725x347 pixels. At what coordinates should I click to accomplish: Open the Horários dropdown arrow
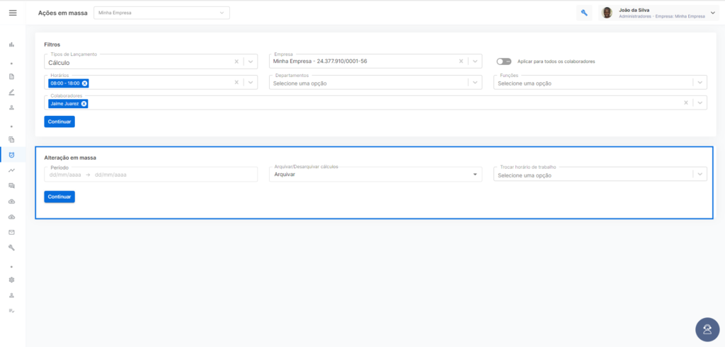[250, 82]
